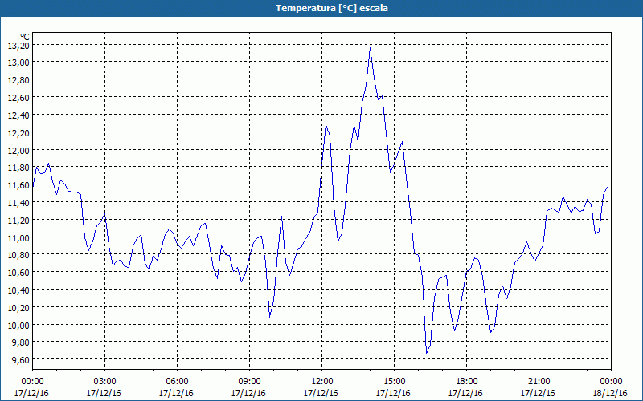
Task: Select the 06:00 time label
Action: [177, 382]
